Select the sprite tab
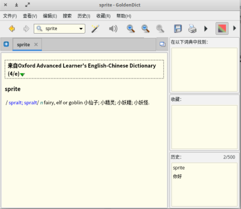 (x=23, y=45)
